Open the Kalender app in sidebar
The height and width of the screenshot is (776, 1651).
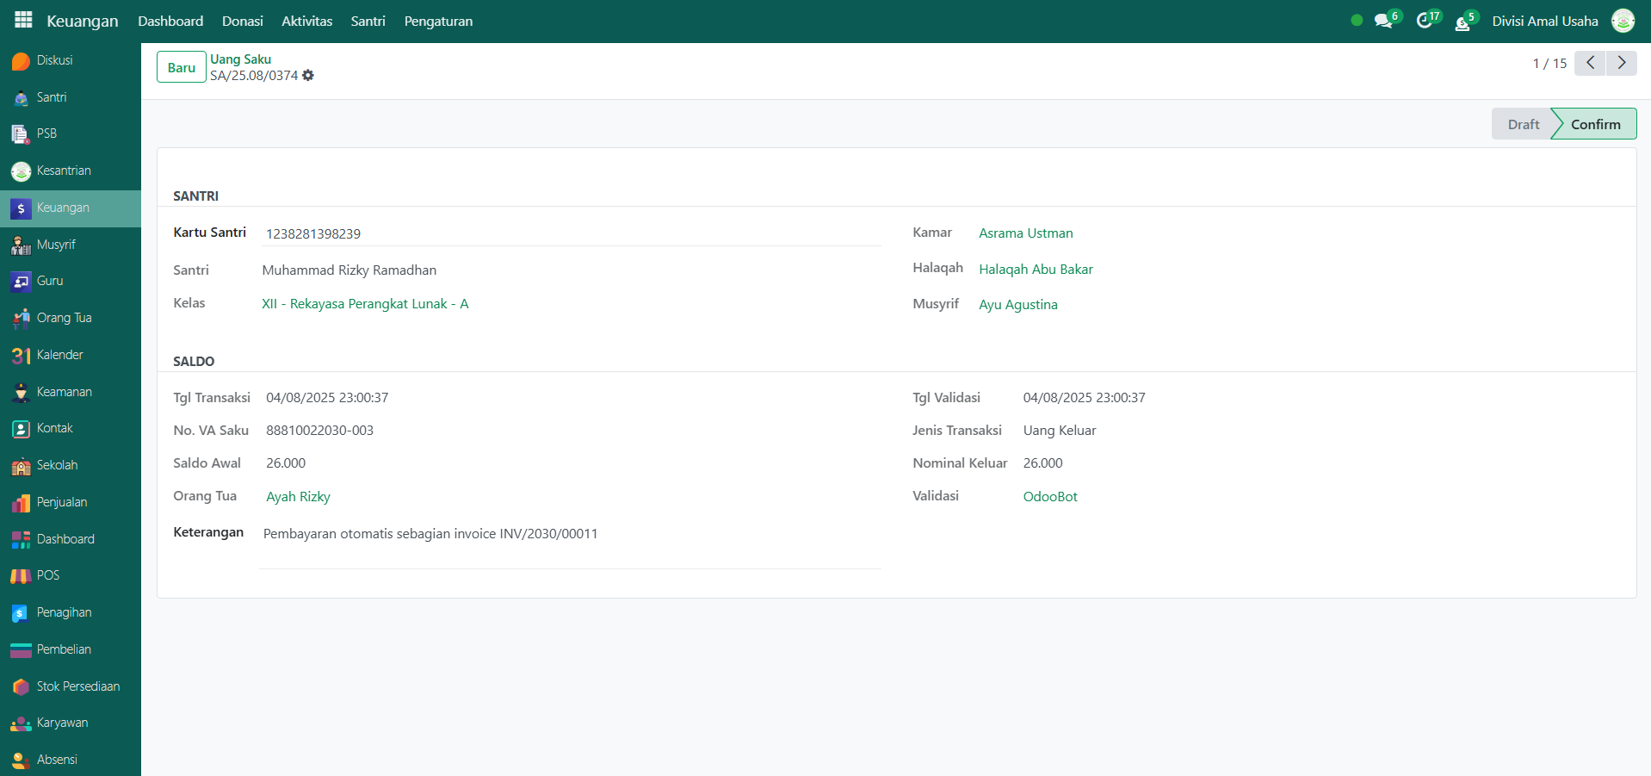[x=59, y=355]
